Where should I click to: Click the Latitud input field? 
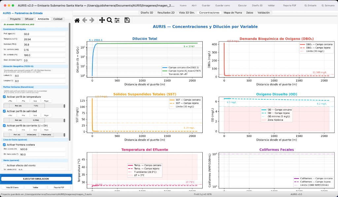coord(40,76)
